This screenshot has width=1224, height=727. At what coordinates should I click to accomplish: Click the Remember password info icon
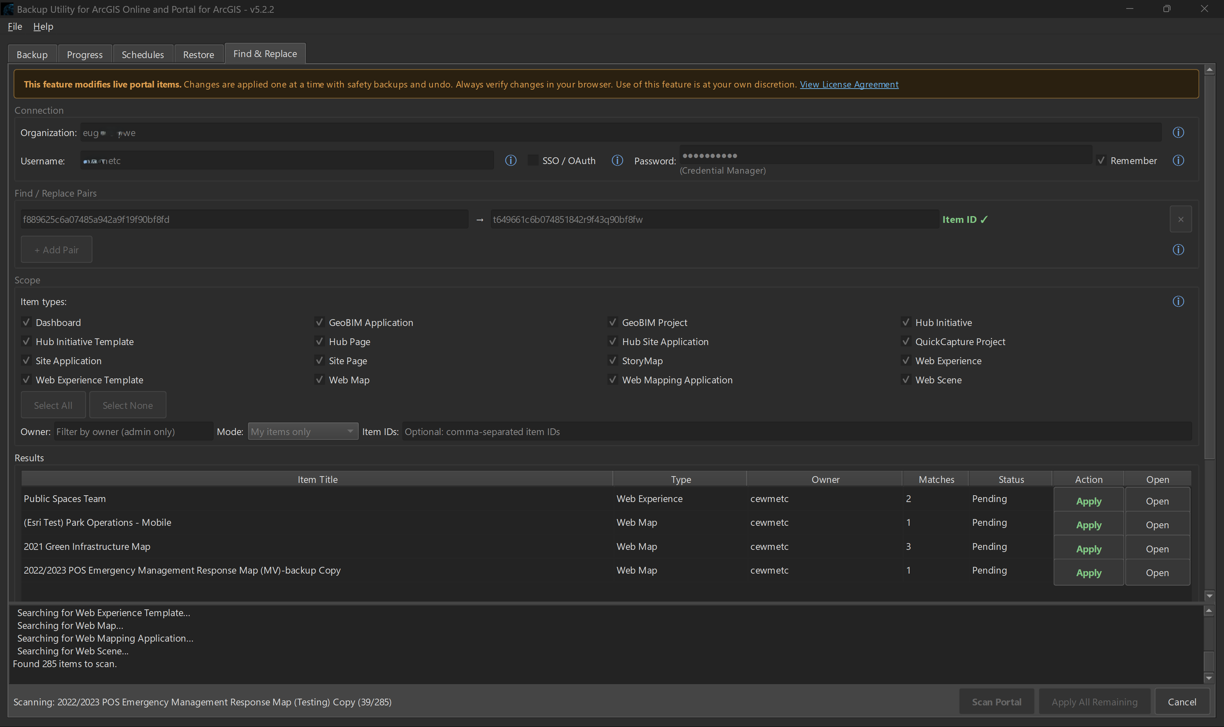tap(1178, 160)
